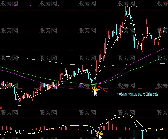
Task: Click the white moving average line at left edge
Action: pyautogui.click(x=1, y=56)
